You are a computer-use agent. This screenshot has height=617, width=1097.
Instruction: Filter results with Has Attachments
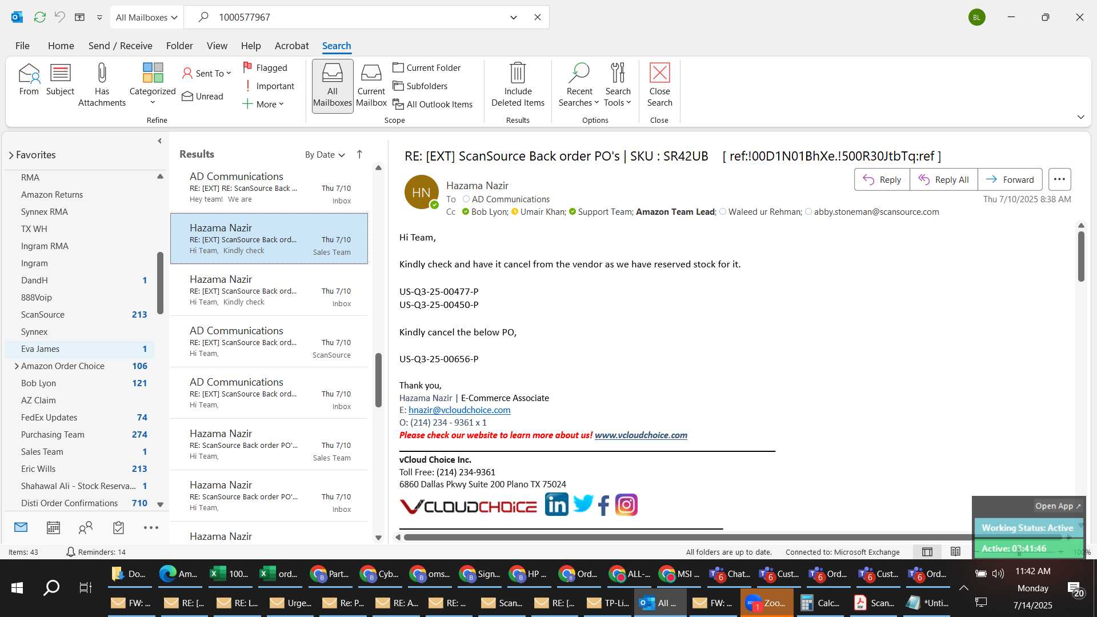pyautogui.click(x=102, y=85)
